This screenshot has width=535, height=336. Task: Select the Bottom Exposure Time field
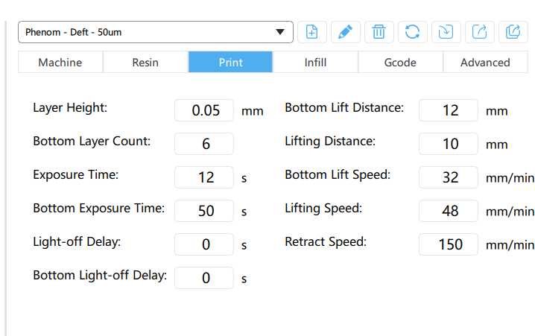tap(204, 211)
